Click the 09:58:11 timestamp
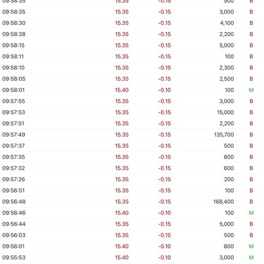This screenshot has width=264, height=264. tap(13, 57)
